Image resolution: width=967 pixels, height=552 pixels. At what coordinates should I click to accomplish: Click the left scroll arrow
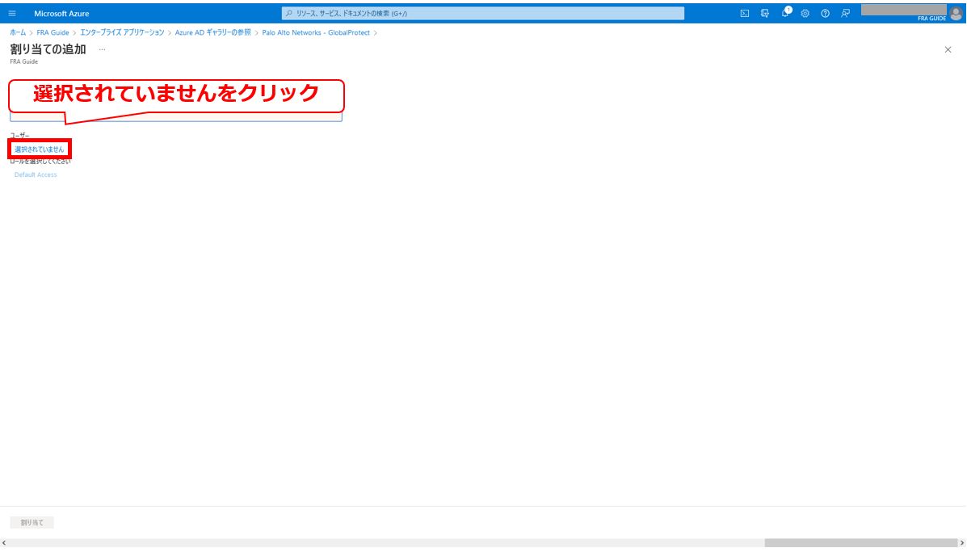pos(4,543)
